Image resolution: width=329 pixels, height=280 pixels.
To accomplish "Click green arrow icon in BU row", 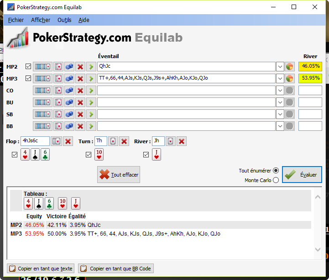I will (91, 102).
